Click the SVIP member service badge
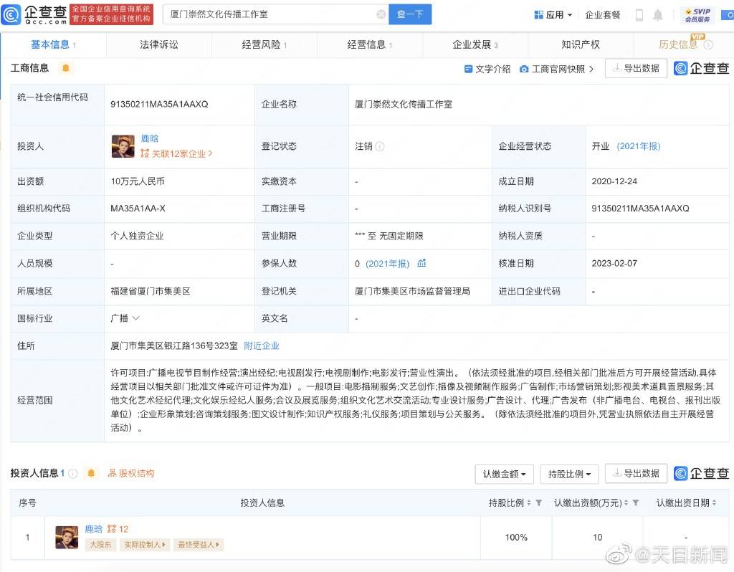Viewport: 734px width, 572px height. [697, 15]
